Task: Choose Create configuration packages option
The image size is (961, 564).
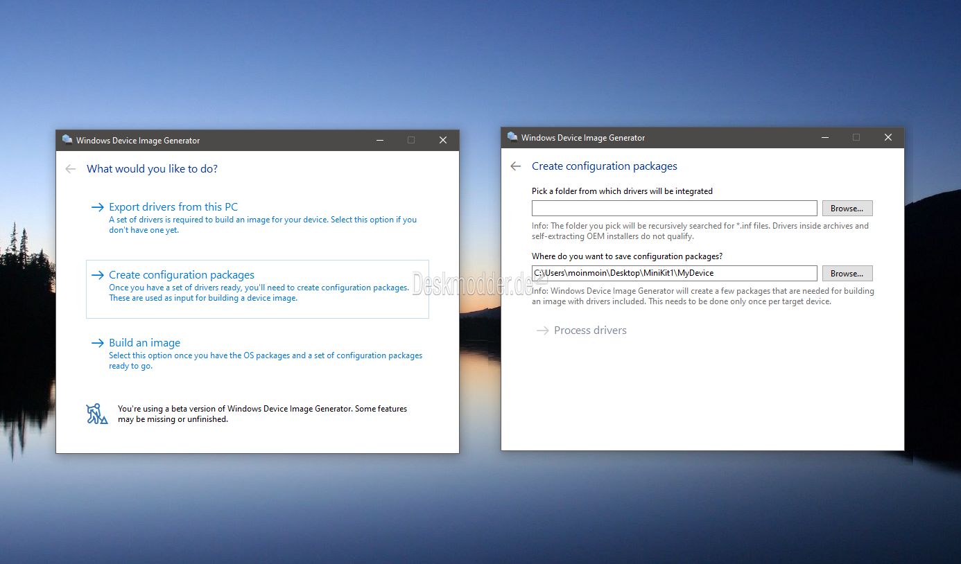Action: point(257,289)
